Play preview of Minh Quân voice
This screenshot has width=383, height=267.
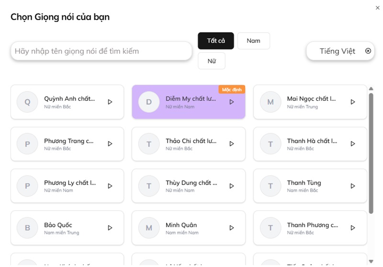pos(232,228)
